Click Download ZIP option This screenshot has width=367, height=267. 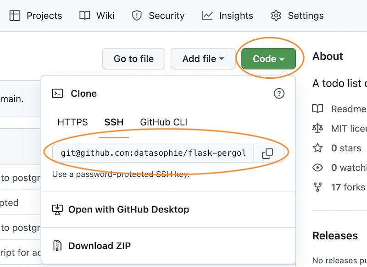point(100,246)
